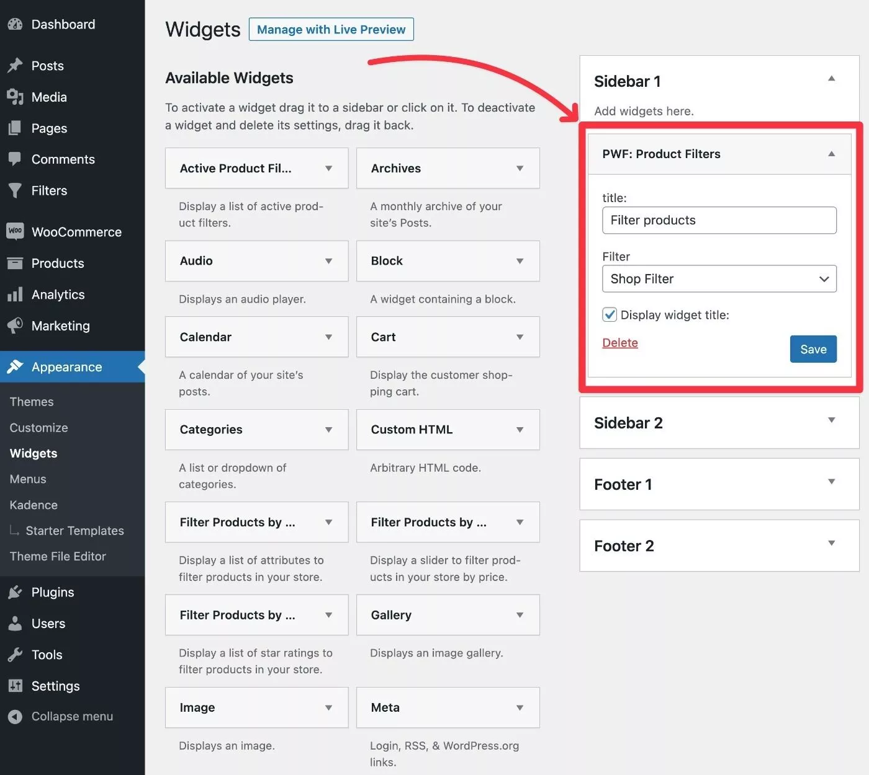Open Starter Templates submenu item
This screenshot has width=869, height=775.
click(74, 531)
